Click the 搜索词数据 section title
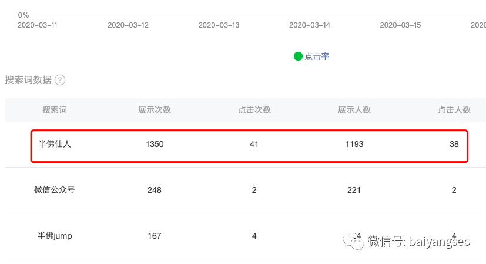 (x=28, y=81)
